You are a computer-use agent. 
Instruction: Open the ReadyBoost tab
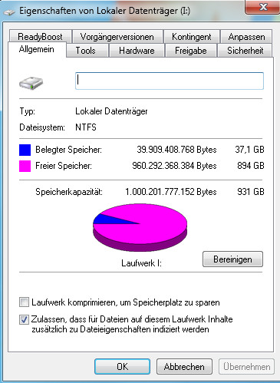[40, 37]
